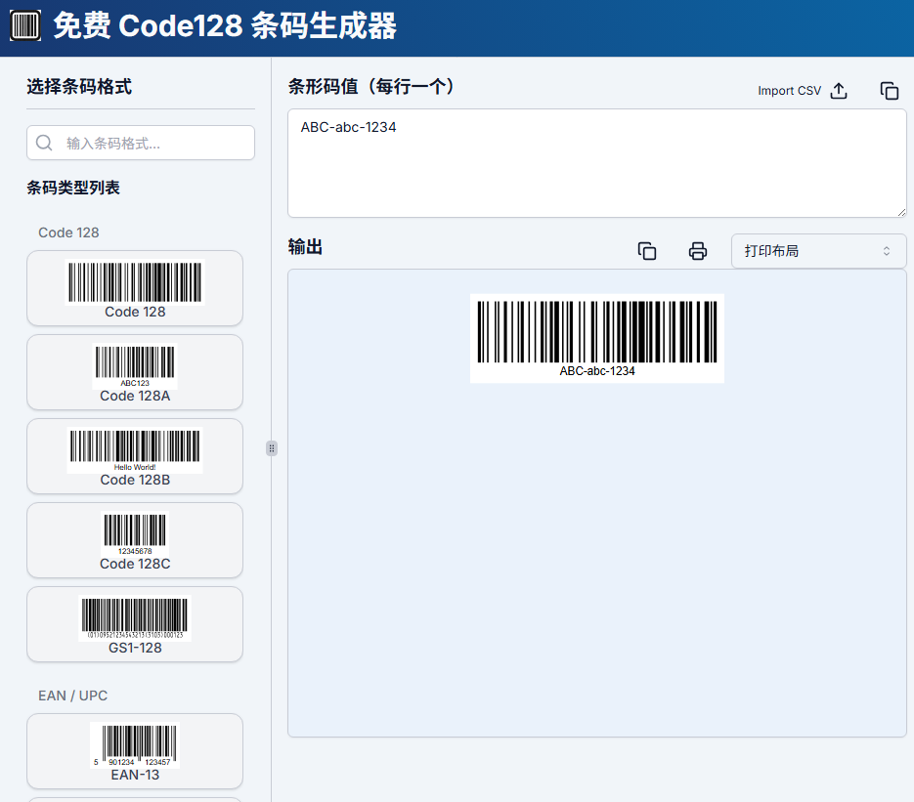Screen dimensions: 914x802
Task: Click the 免费 Code128 条码生成器 title
Action: tap(225, 26)
